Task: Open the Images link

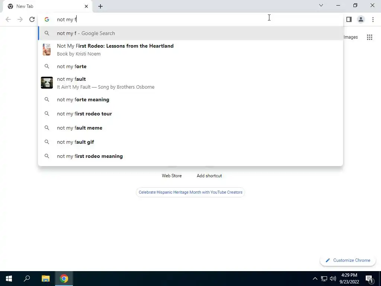Action: point(350,37)
